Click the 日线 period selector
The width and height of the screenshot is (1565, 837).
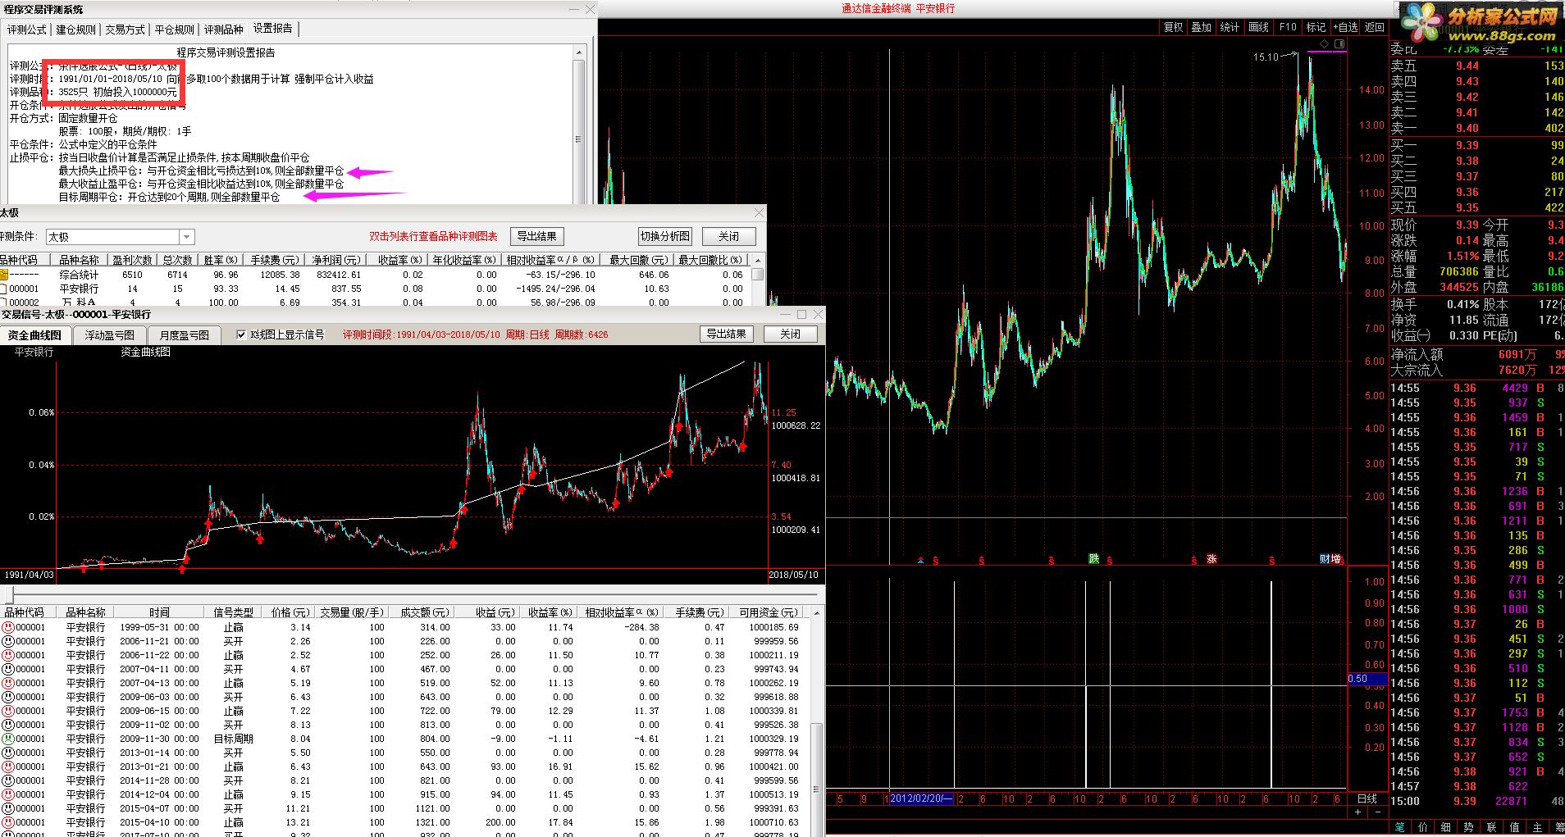1367,798
